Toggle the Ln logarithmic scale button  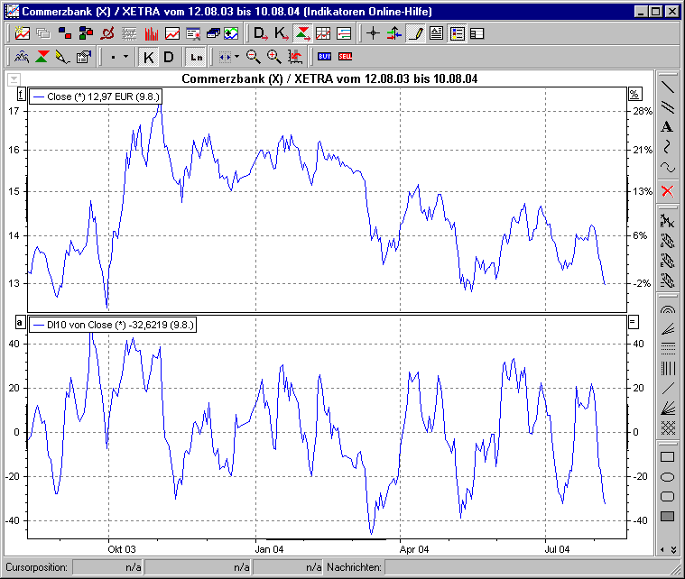tap(196, 57)
